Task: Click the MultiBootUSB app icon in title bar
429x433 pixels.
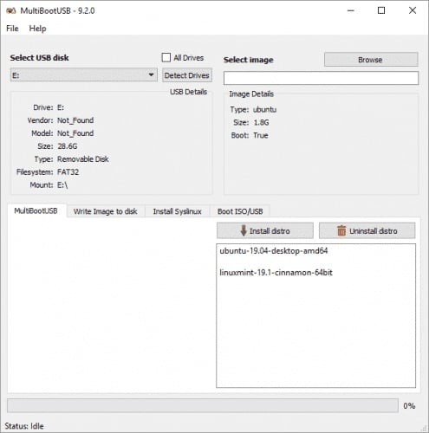Action: tap(10, 11)
